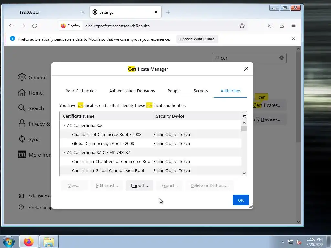
Task: Click the Firefox Support help icon
Action: click(x=21, y=207)
